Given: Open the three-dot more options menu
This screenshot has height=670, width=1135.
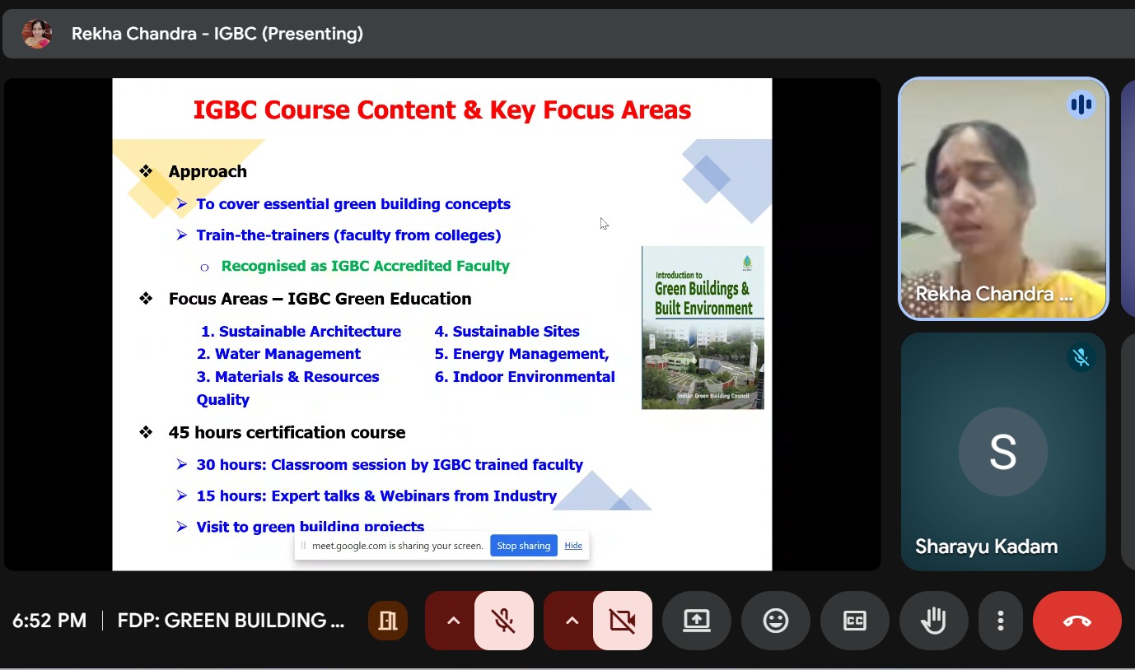Looking at the screenshot, I should pyautogui.click(x=1000, y=621).
